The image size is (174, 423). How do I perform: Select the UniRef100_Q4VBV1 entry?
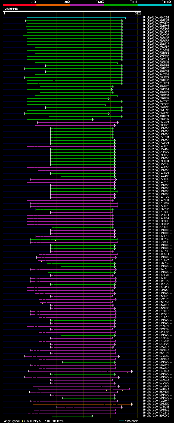(156, 173)
